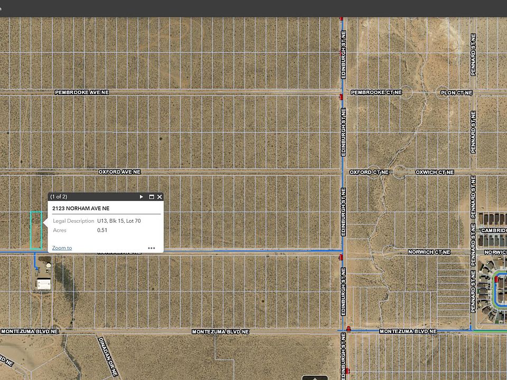This screenshot has height=380, width=507.
Task: Open the popup's three-dot actions menu
Action: (152, 248)
